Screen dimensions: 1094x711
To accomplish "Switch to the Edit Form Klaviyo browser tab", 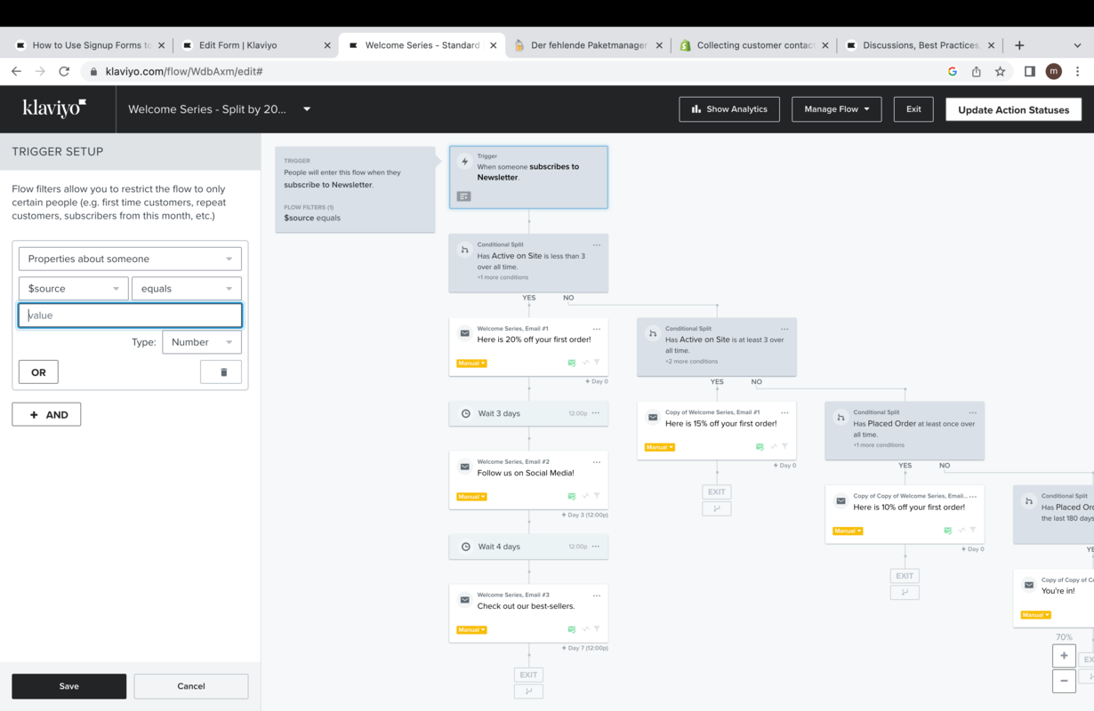I will click(x=239, y=44).
